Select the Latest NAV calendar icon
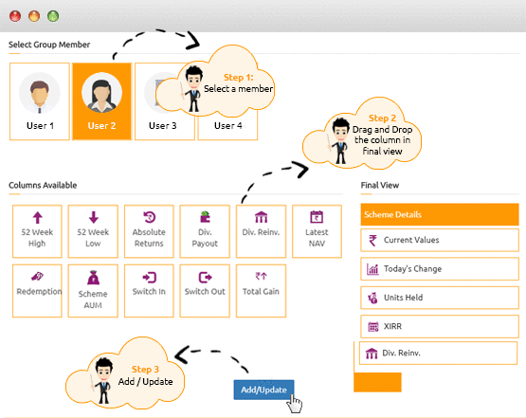 coord(317,217)
